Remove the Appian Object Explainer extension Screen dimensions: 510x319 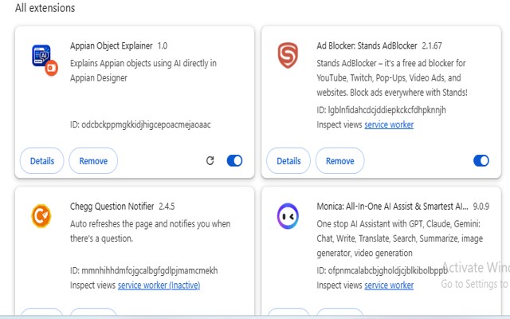tap(93, 161)
